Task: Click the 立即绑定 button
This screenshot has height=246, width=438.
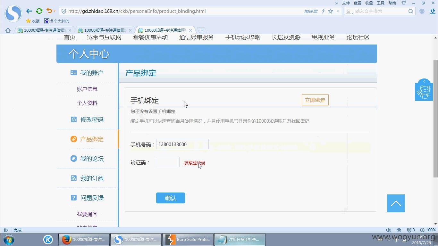Action: (315, 100)
